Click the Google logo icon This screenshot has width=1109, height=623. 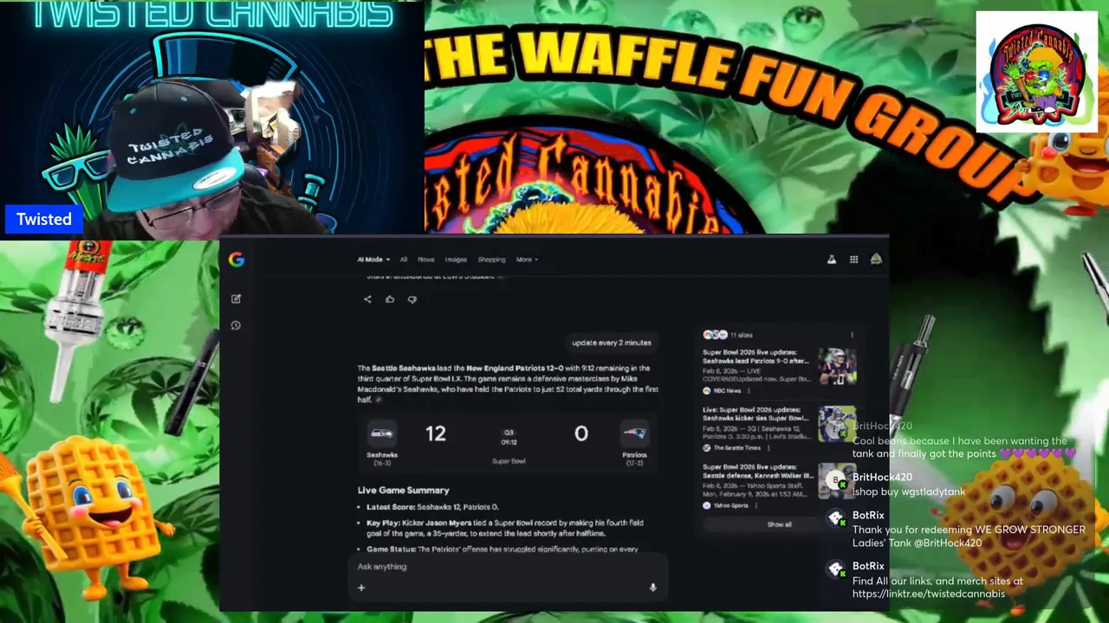(x=237, y=260)
